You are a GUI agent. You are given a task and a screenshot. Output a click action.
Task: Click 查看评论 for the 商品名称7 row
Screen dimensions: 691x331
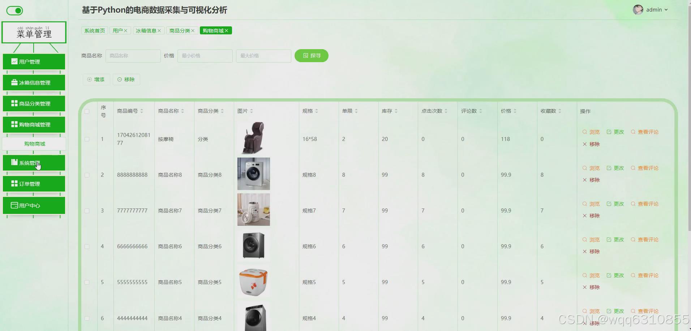click(645, 204)
